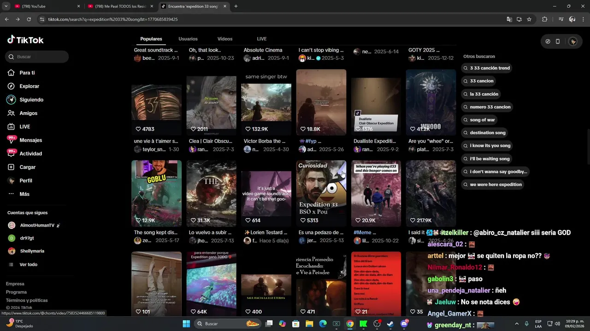Open the LIVE sidebar entry
This screenshot has height=331, width=590.
pos(24,126)
